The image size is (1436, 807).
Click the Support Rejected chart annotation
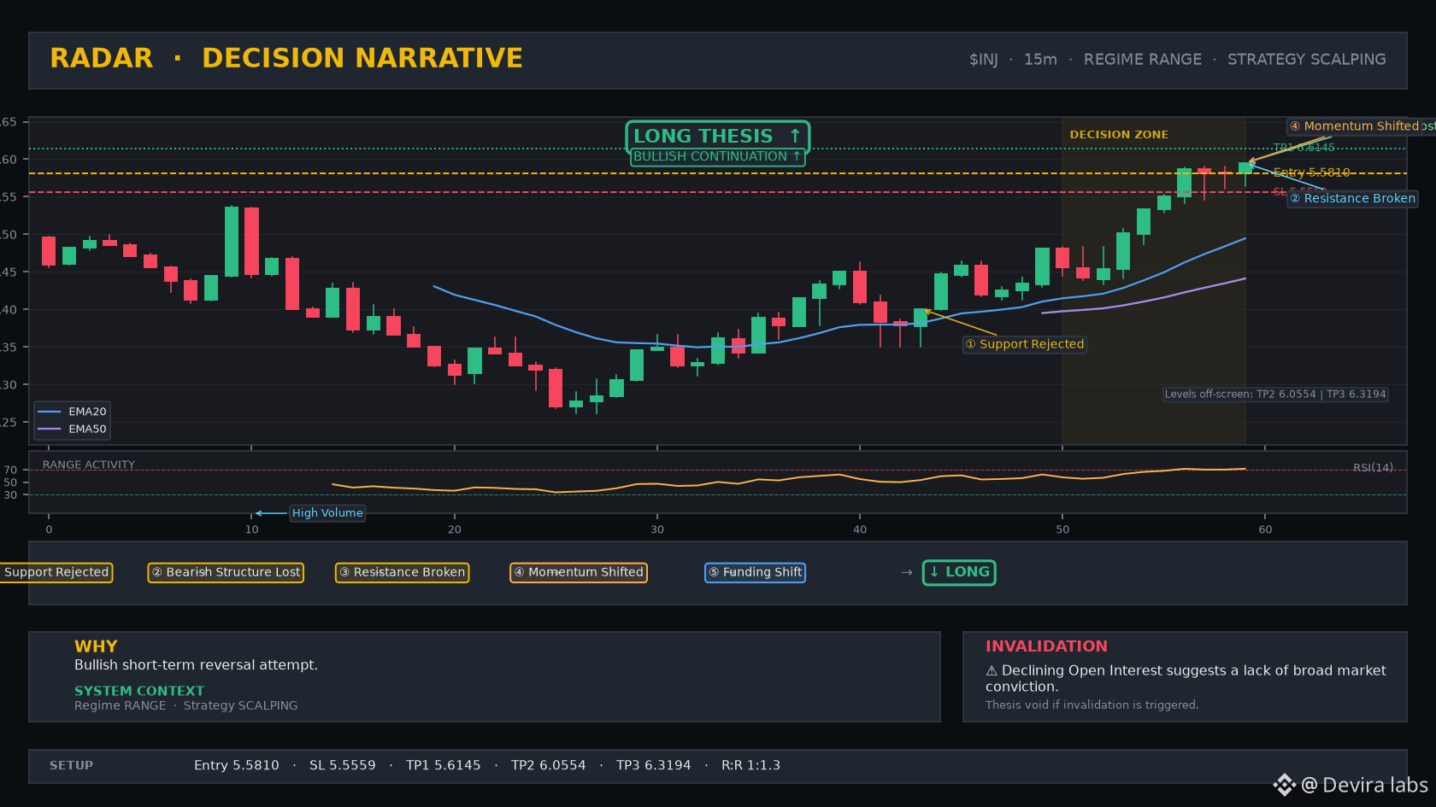point(1025,344)
